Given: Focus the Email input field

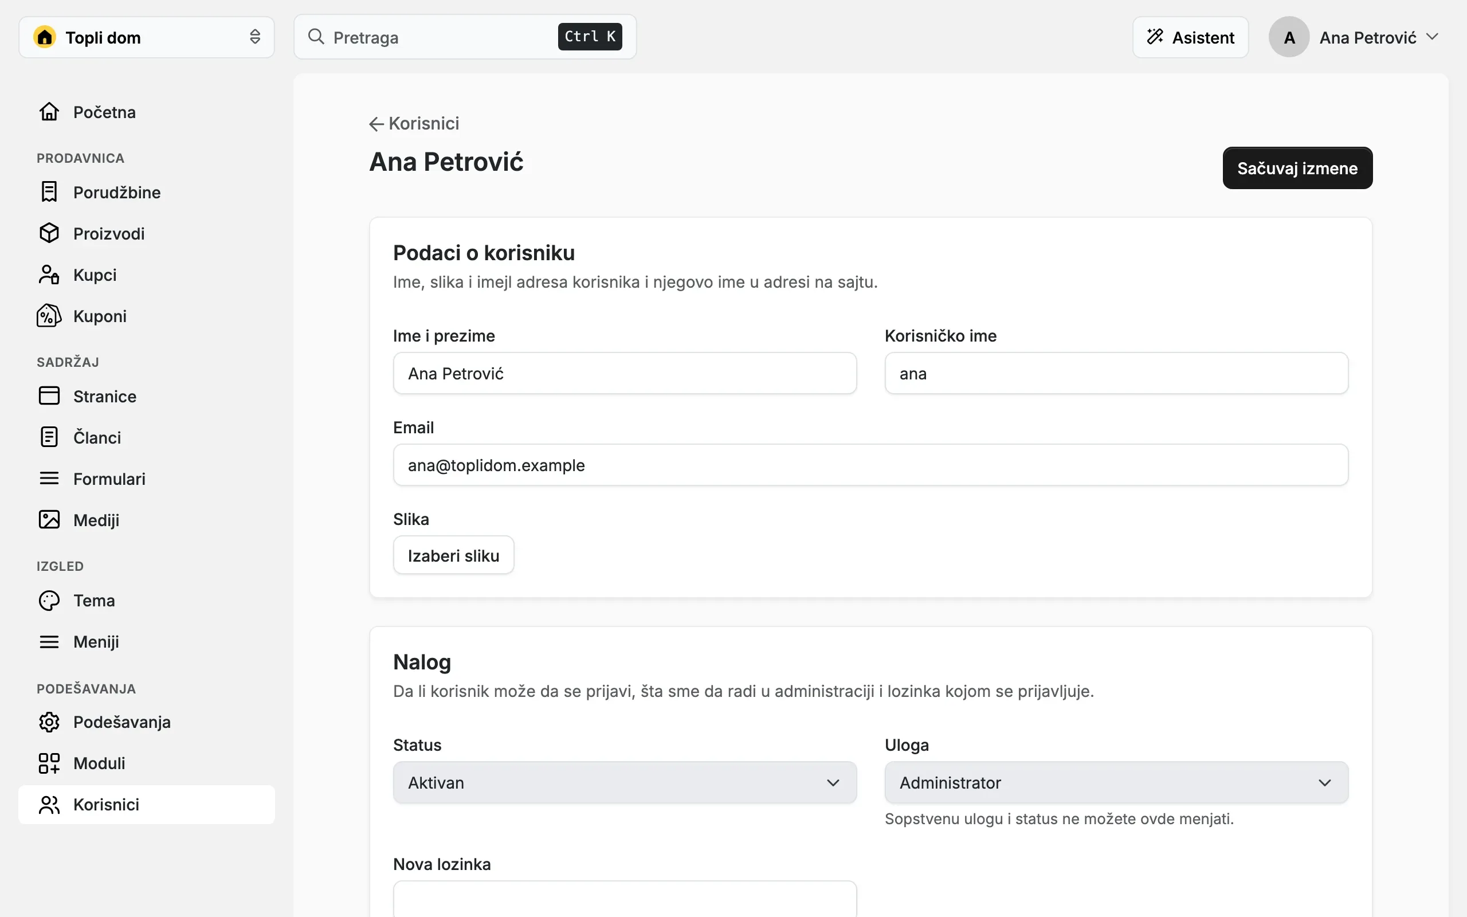Looking at the screenshot, I should 870,465.
